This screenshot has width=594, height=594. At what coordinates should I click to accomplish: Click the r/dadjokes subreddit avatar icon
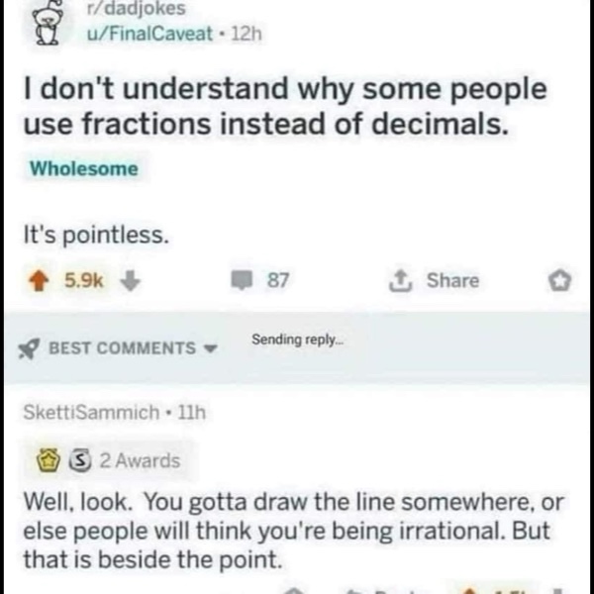coord(44,22)
